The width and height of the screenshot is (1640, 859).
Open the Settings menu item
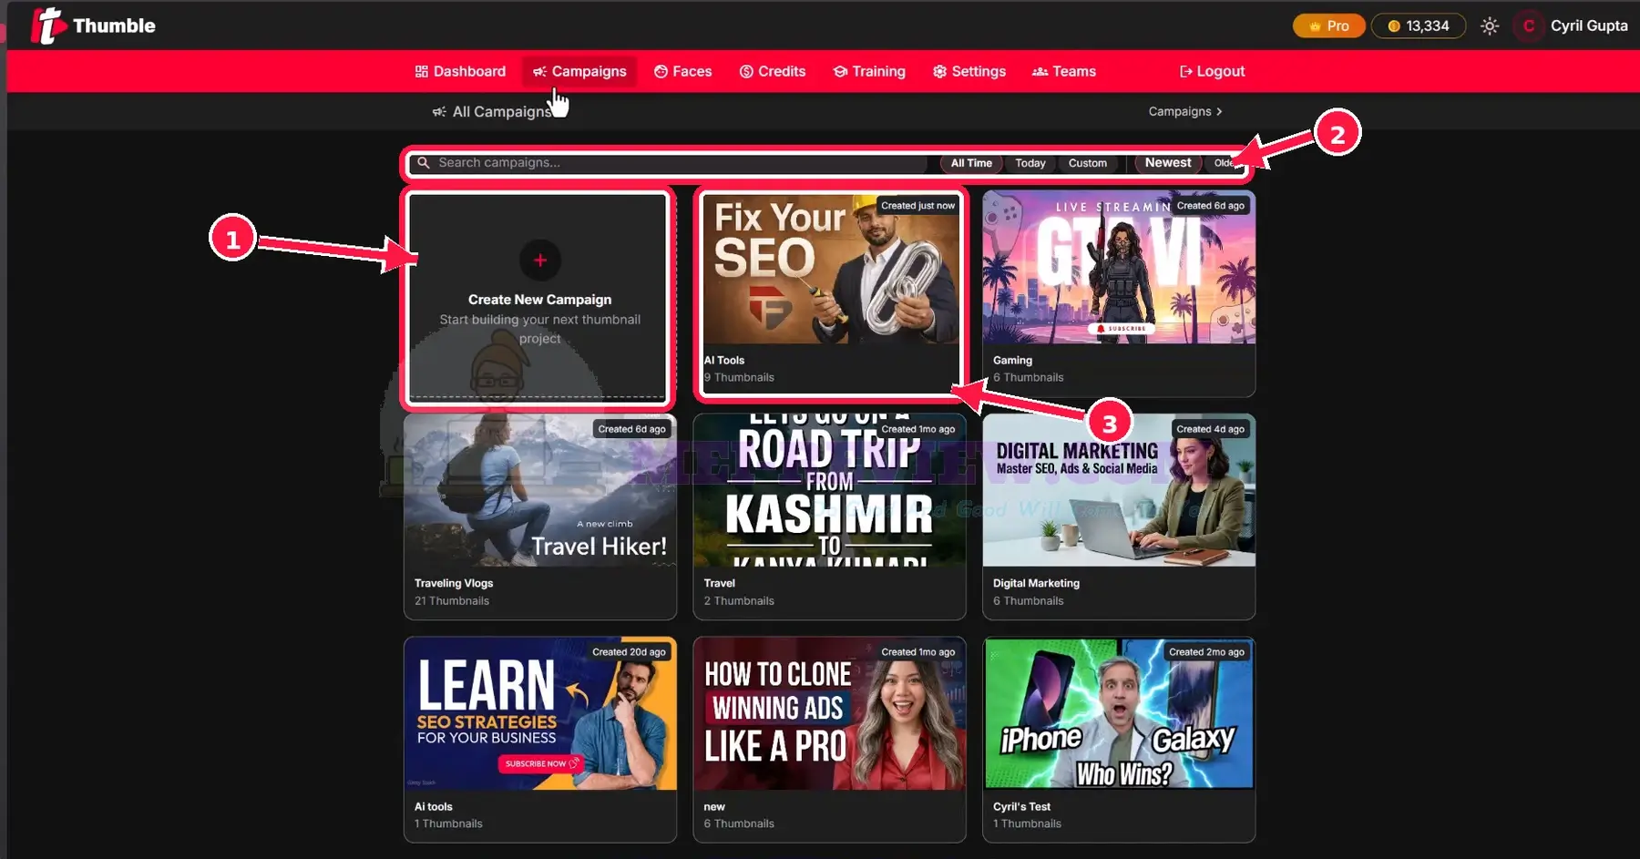(x=969, y=71)
